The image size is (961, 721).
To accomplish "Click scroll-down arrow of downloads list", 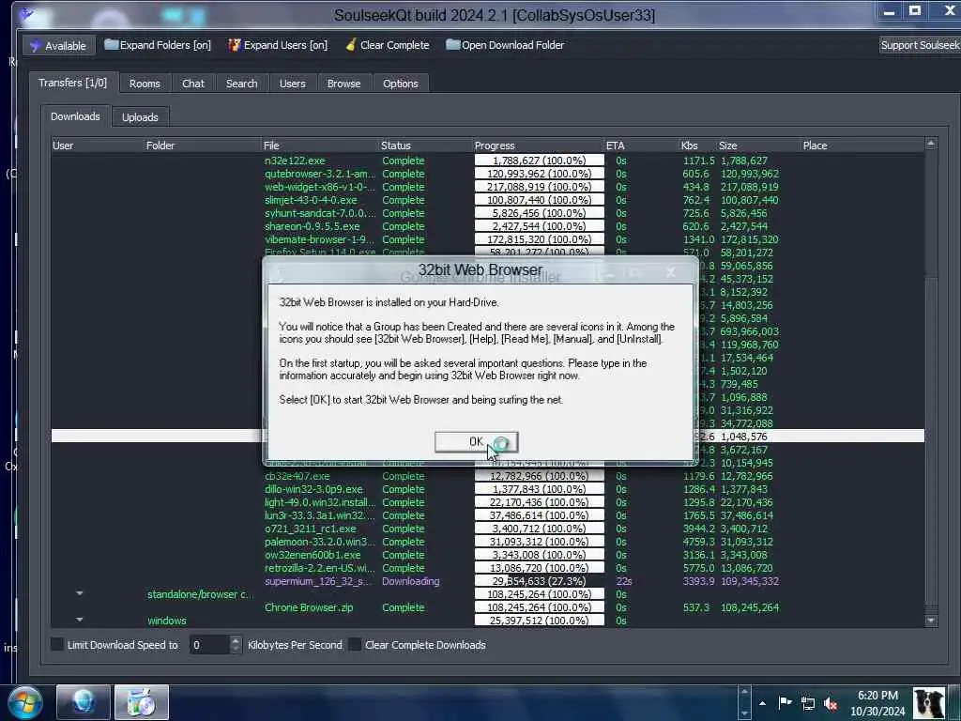I will (x=930, y=621).
